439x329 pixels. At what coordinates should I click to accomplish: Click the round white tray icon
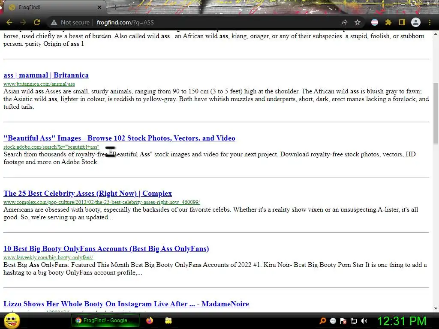coord(333,321)
